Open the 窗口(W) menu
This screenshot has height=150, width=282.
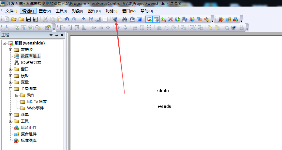click(129, 11)
